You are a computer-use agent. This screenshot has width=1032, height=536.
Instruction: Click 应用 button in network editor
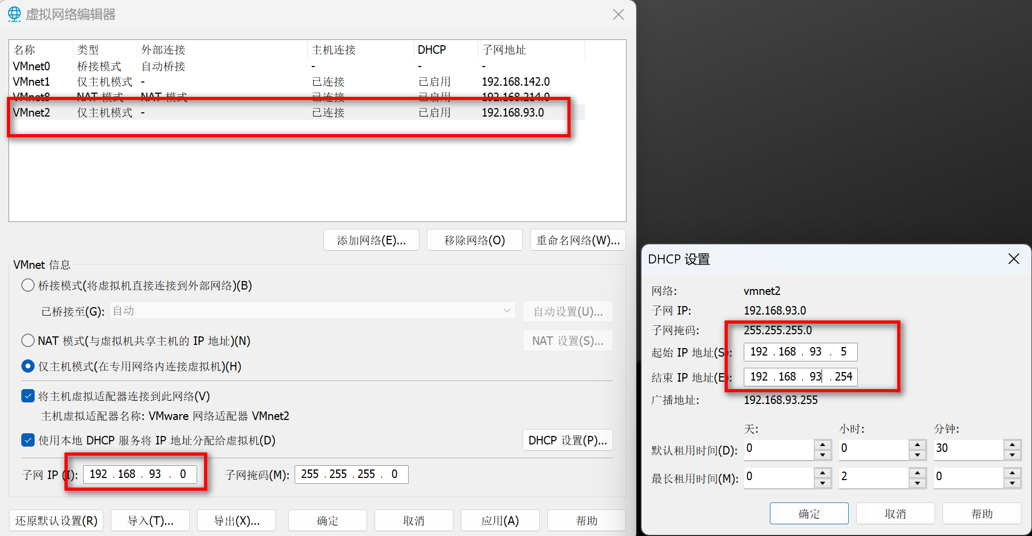click(500, 520)
